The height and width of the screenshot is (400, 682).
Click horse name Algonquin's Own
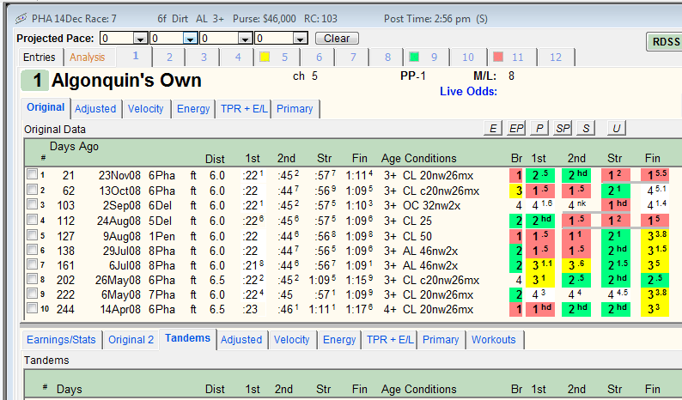coord(126,81)
